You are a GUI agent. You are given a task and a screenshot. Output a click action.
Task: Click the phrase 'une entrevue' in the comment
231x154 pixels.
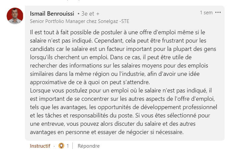[x=47, y=124]
